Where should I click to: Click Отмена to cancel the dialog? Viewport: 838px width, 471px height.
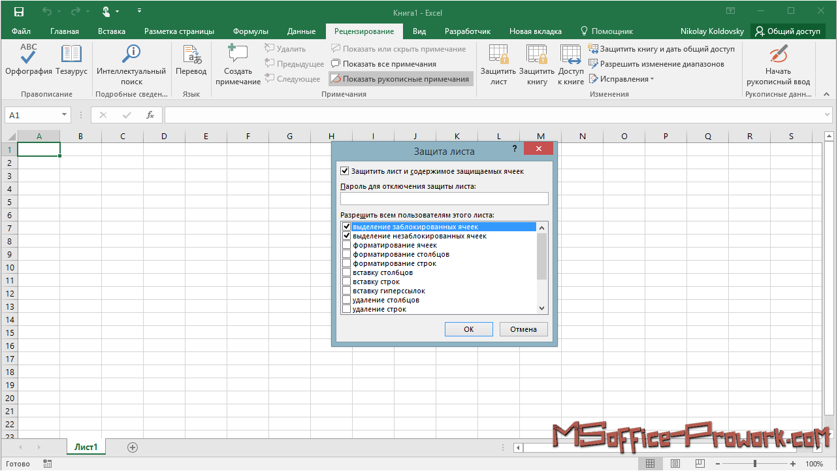523,329
